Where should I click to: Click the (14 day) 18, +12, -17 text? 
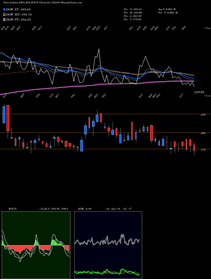point(119,209)
